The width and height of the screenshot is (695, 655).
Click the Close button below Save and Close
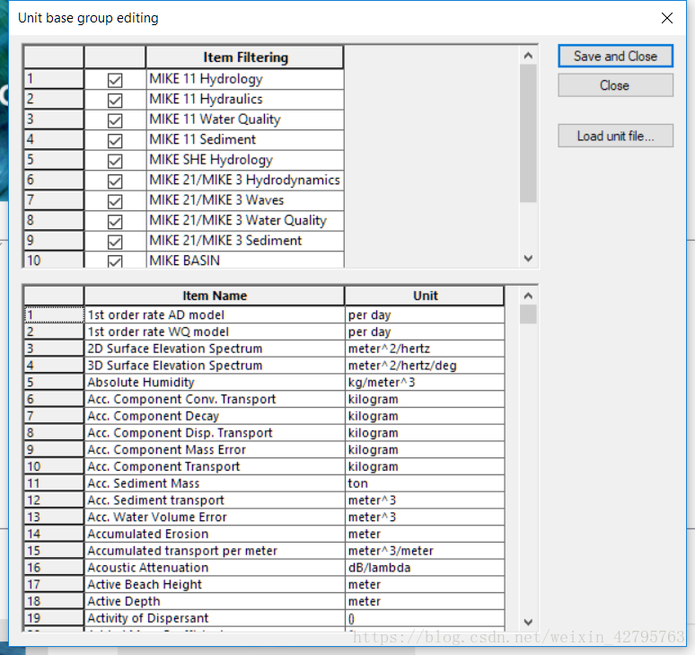click(x=615, y=85)
